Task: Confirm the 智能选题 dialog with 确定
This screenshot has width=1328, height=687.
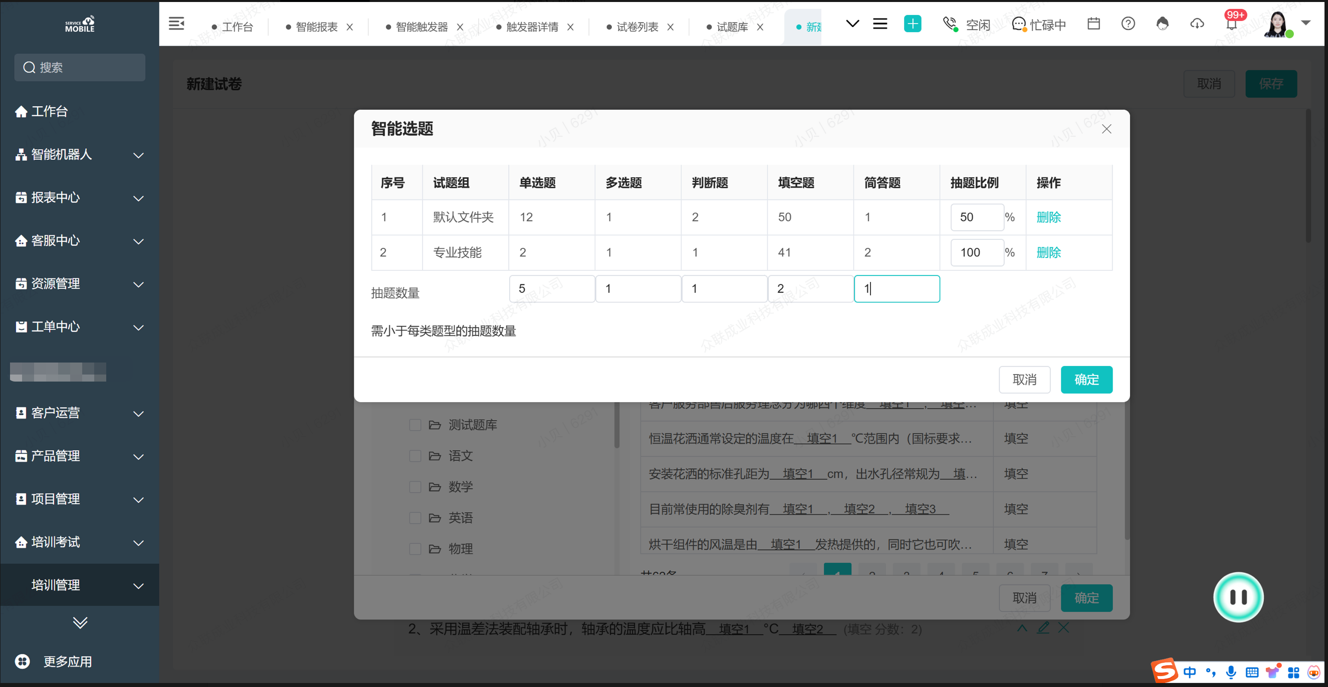Action: (x=1086, y=380)
